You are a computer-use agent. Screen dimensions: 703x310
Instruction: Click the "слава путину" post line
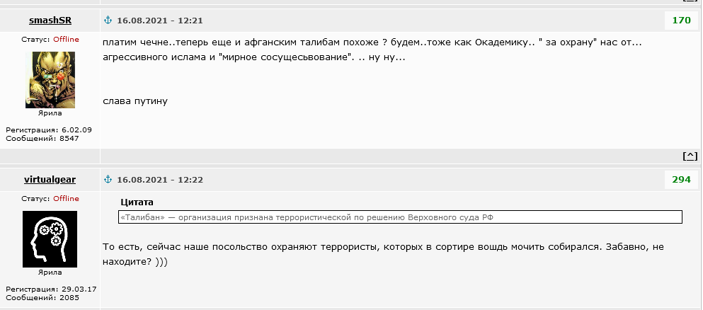point(135,101)
